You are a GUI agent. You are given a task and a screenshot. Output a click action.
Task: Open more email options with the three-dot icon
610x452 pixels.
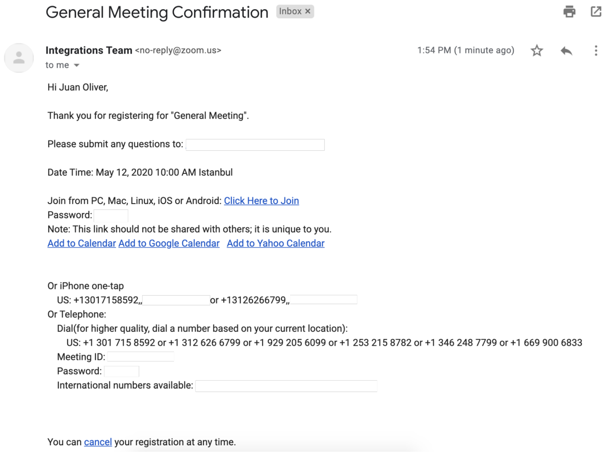596,50
